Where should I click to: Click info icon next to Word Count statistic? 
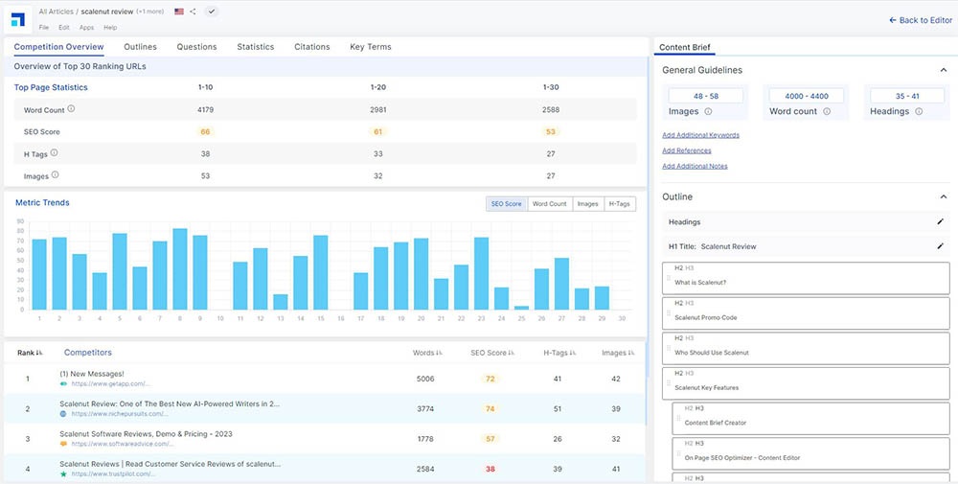(x=71, y=109)
